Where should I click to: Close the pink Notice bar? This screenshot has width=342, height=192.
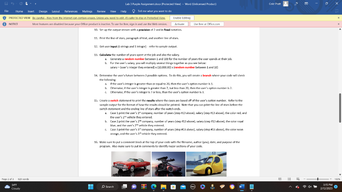tap(339, 24)
